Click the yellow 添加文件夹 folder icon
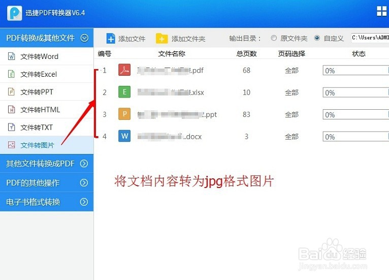The width and height of the screenshot is (389, 280). [162, 39]
